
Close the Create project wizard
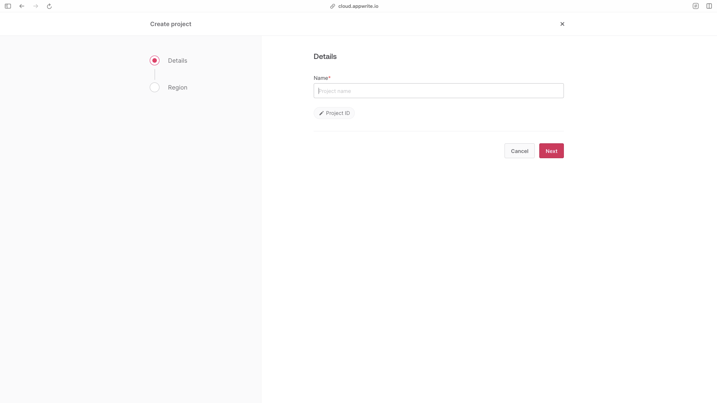[562, 24]
